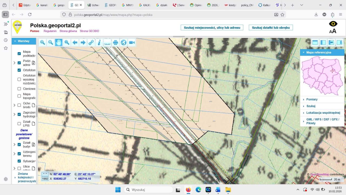
Task: Bookmark this page with star icon
Action: pos(282,15)
